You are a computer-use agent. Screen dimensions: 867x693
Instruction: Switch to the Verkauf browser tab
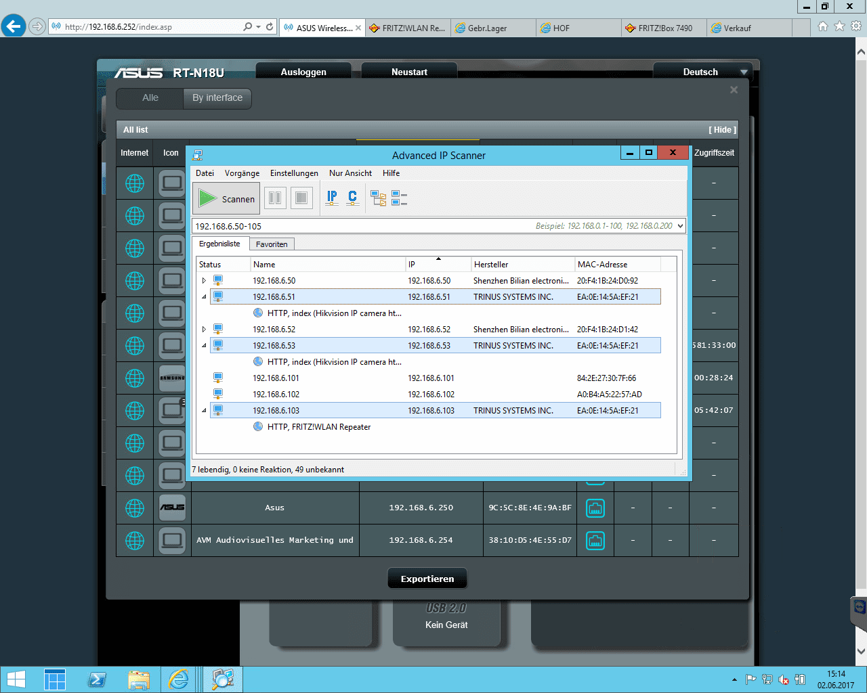click(x=748, y=28)
